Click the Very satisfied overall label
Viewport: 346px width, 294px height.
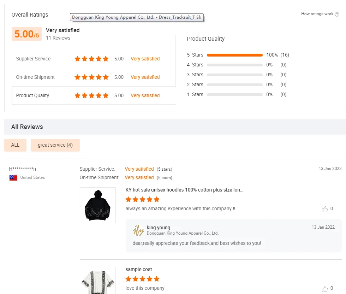[x=63, y=30]
